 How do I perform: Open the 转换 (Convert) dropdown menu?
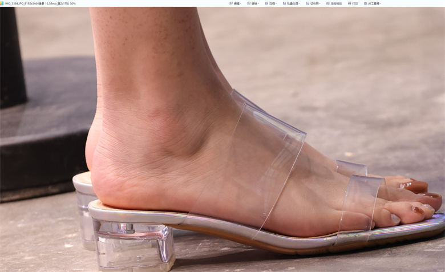[253, 3]
